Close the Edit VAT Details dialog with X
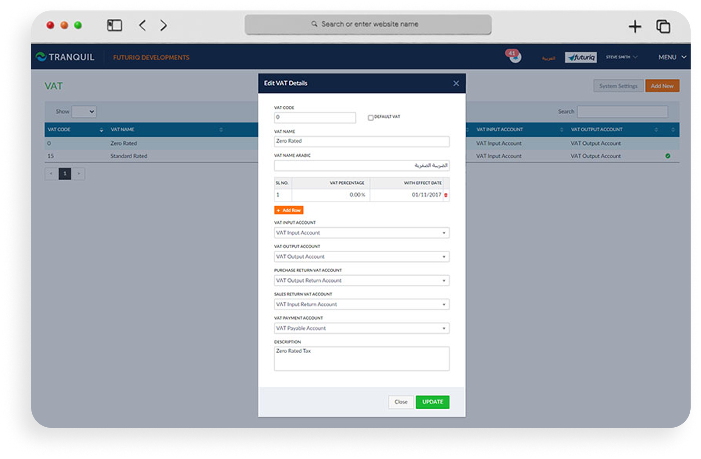 [x=456, y=83]
